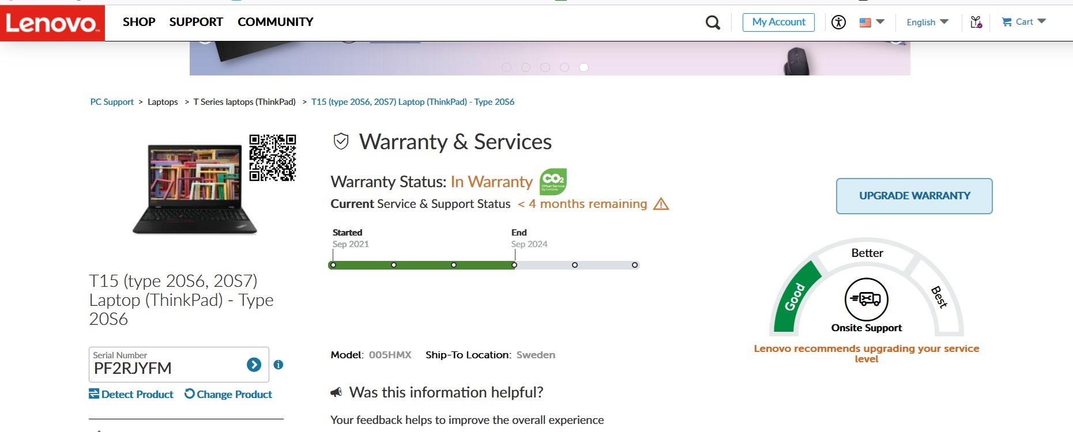Select the first carousel dot indicator

506,67
